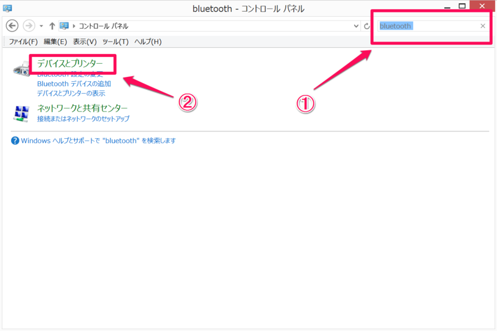Image resolution: width=497 pixels, height=331 pixels.
Task: Click the printer devices icon
Action: coord(21,69)
